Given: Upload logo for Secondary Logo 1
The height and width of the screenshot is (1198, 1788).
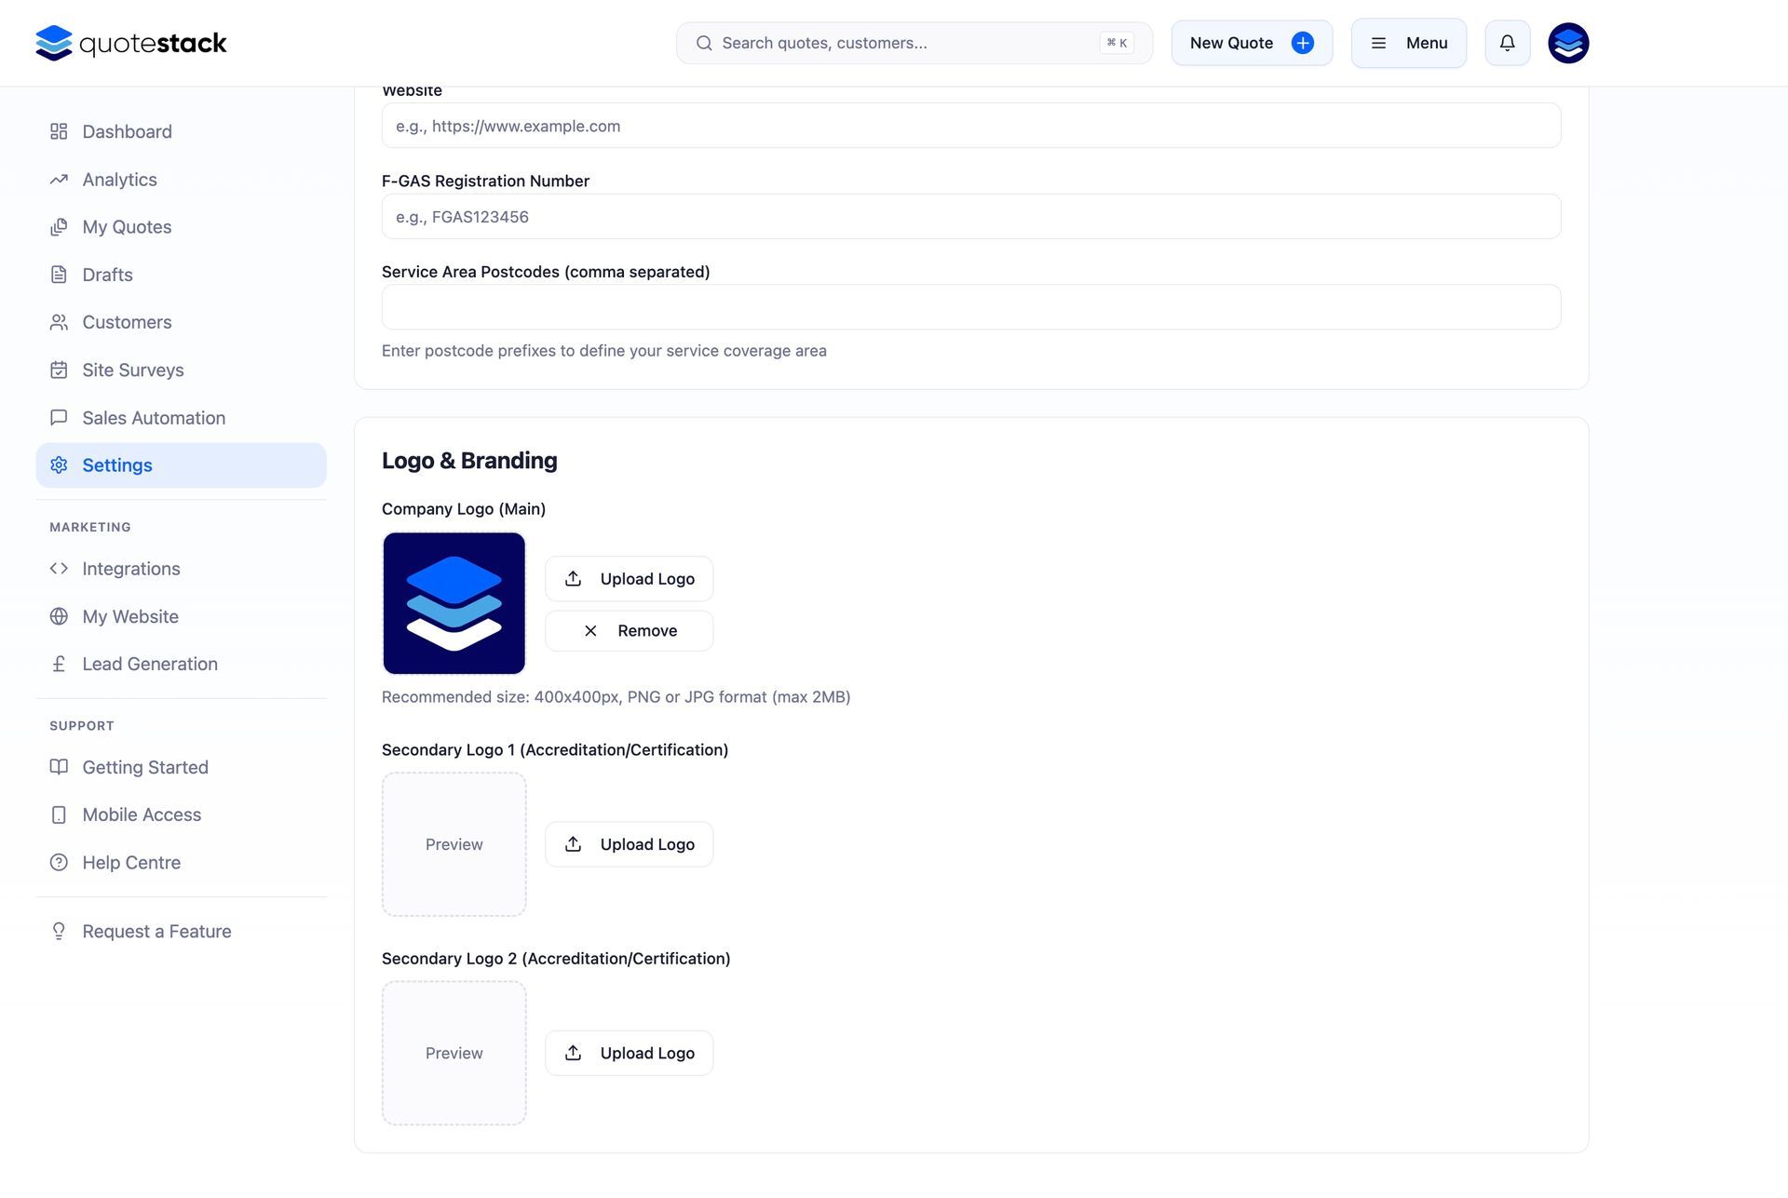Looking at the screenshot, I should pyautogui.click(x=629, y=844).
